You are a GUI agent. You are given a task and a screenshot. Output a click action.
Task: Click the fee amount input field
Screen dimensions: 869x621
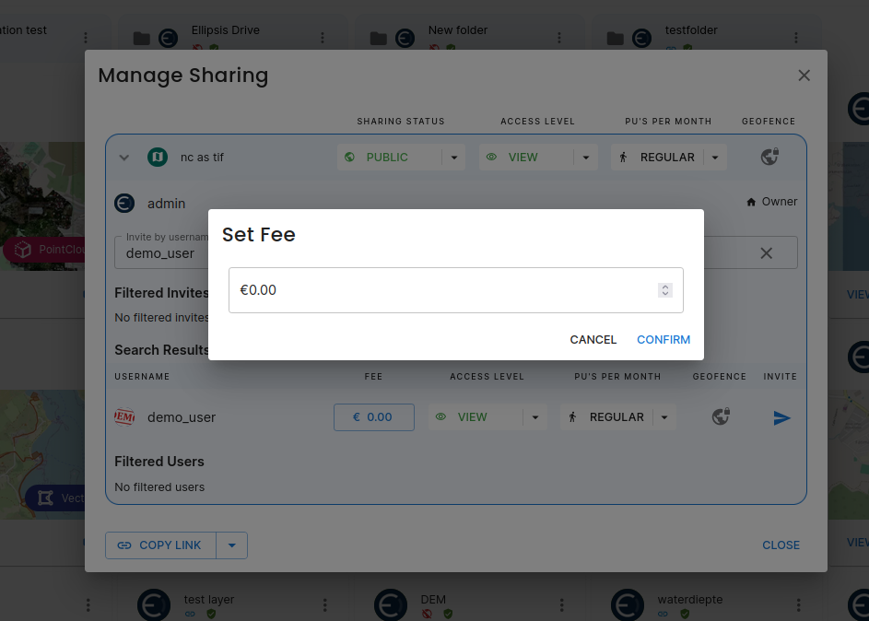(x=442, y=290)
